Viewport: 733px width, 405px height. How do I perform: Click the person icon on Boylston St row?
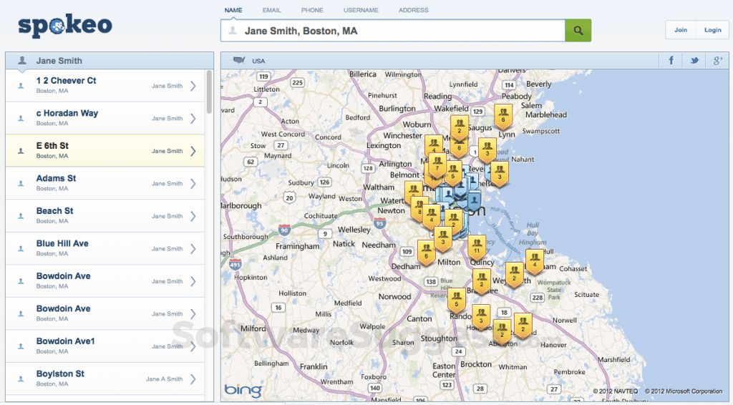21,379
